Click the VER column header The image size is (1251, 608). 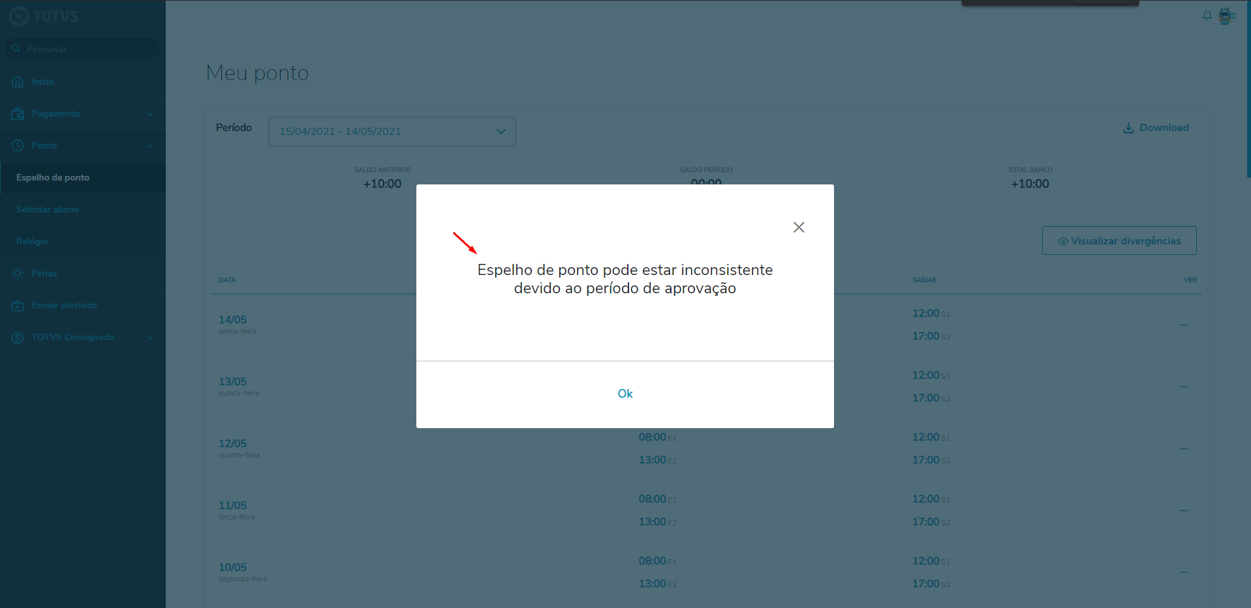1190,280
